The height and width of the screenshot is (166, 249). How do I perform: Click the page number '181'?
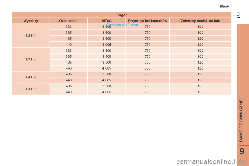click(x=239, y=15)
